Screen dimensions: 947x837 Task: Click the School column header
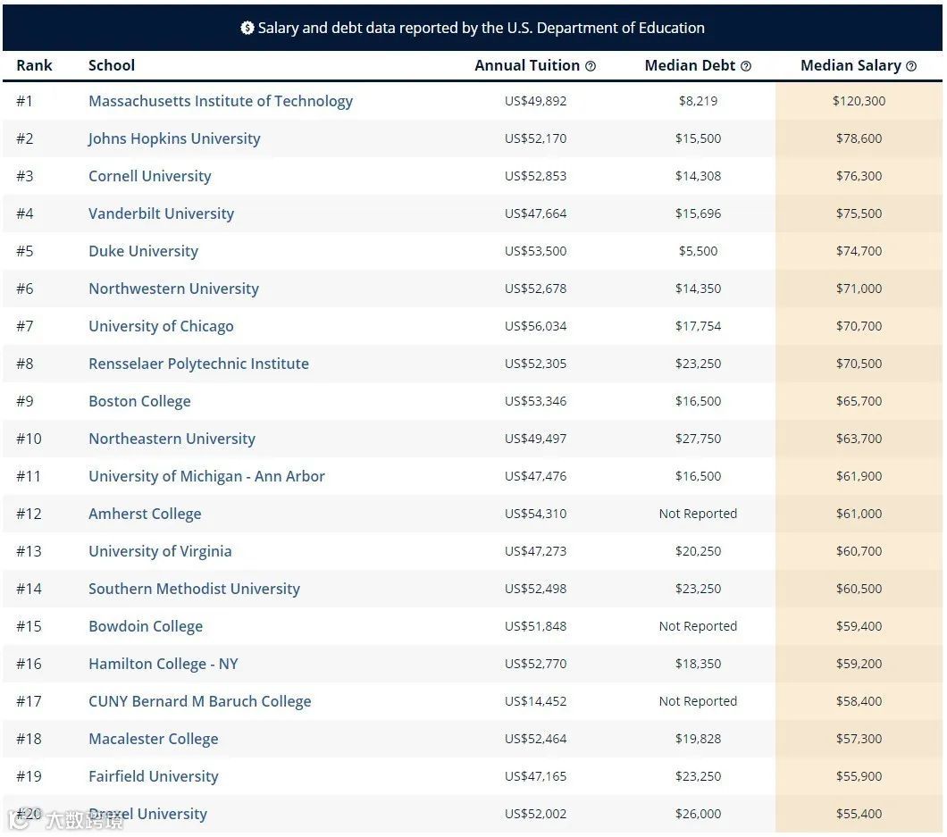[112, 65]
